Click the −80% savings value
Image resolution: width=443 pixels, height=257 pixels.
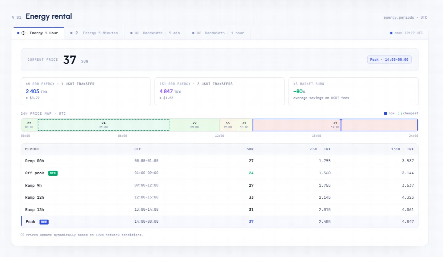pyautogui.click(x=299, y=91)
